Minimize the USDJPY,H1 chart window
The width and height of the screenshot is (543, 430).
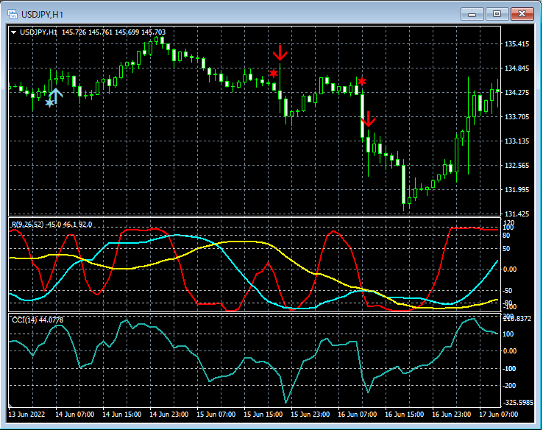(x=472, y=14)
